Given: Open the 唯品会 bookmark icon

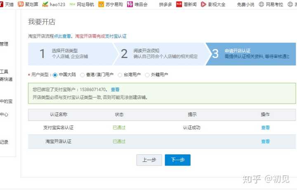Looking at the screenshot, I should click(x=130, y=5).
